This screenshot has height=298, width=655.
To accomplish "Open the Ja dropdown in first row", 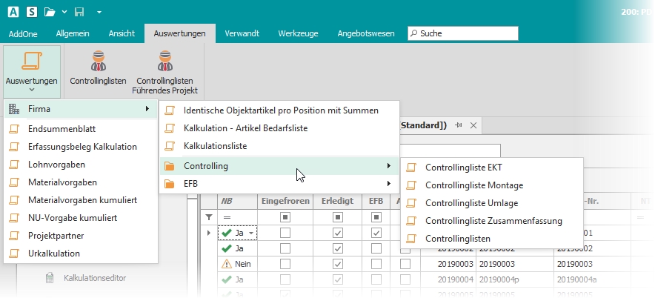I will 251,234.
